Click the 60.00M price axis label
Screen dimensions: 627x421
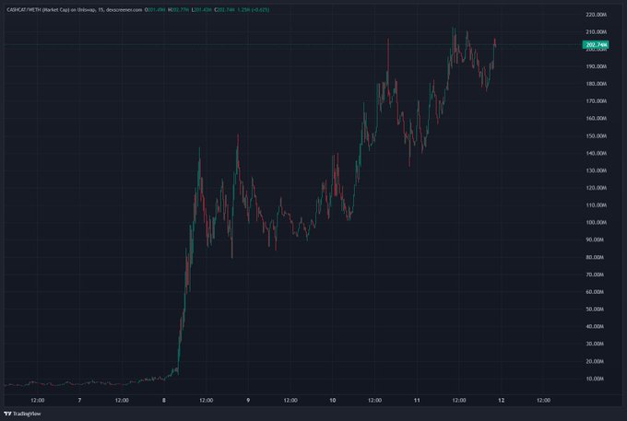[x=595, y=292]
